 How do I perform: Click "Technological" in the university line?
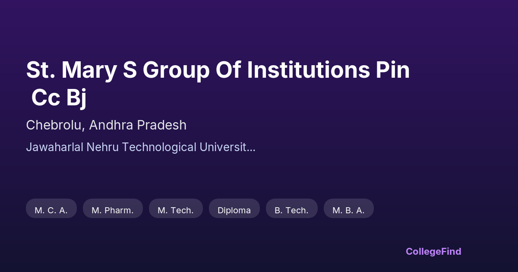(159, 147)
